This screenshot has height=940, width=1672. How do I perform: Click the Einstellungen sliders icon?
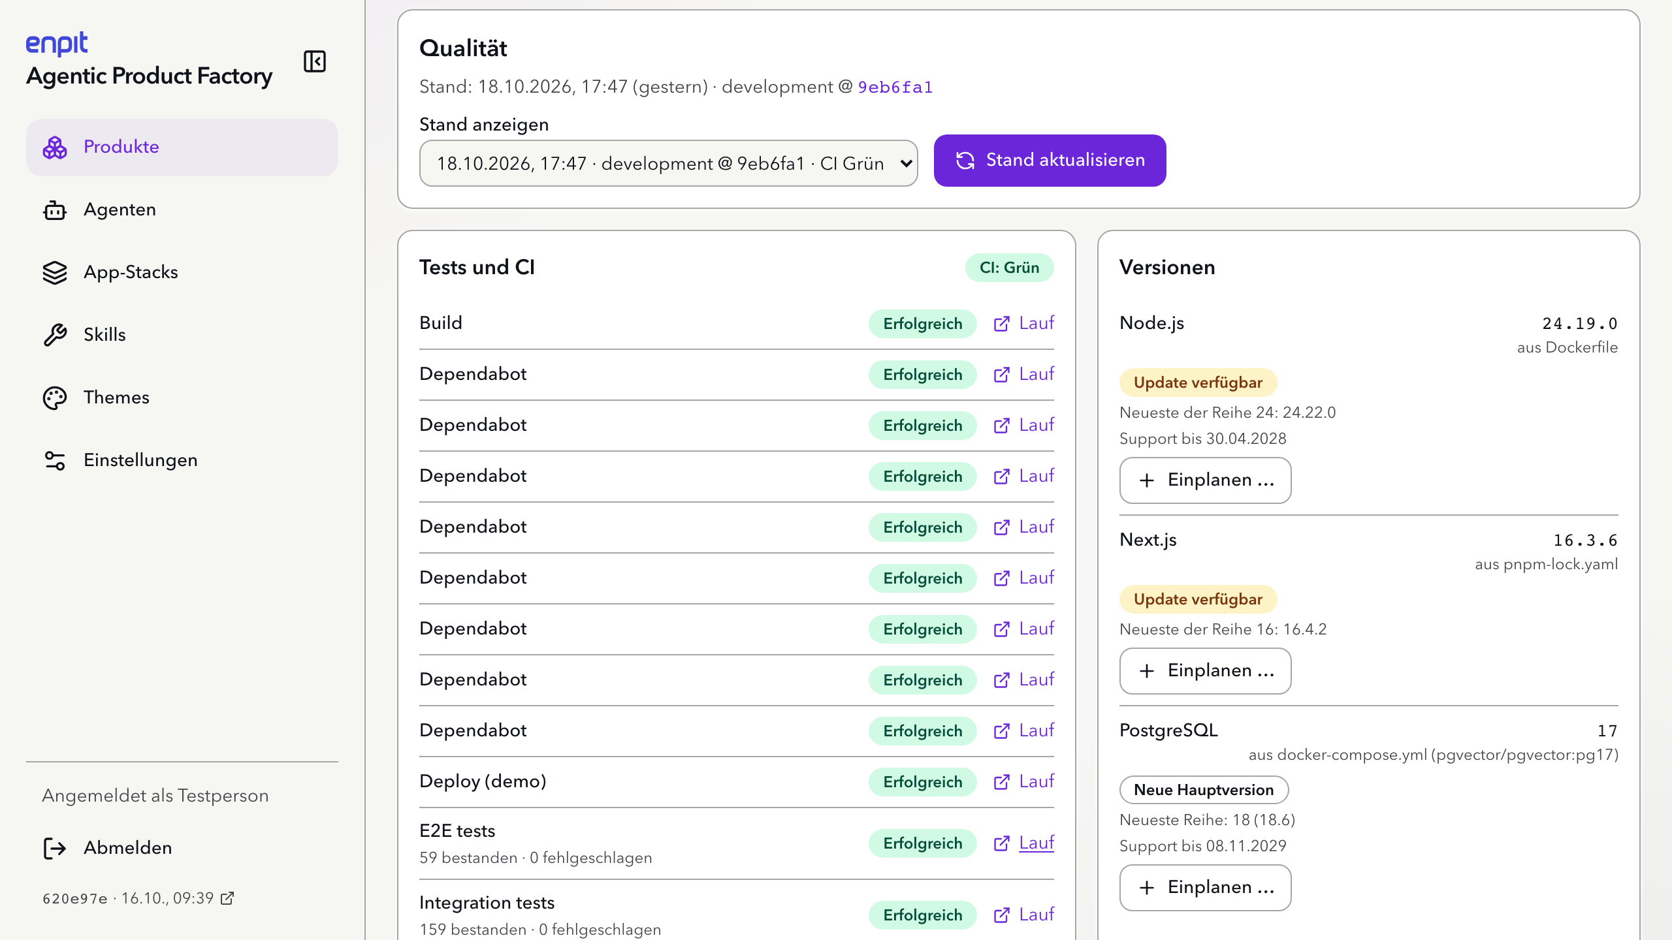pos(55,461)
